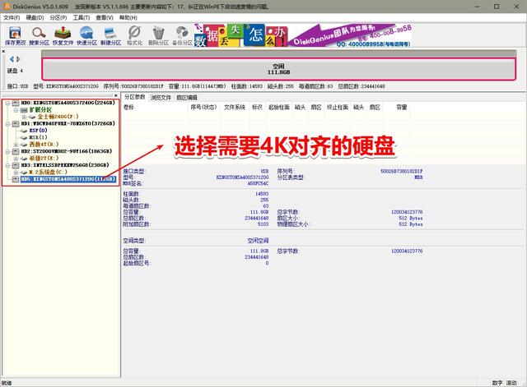
Task: Click the 序号(状态) column header
Action: (203, 108)
